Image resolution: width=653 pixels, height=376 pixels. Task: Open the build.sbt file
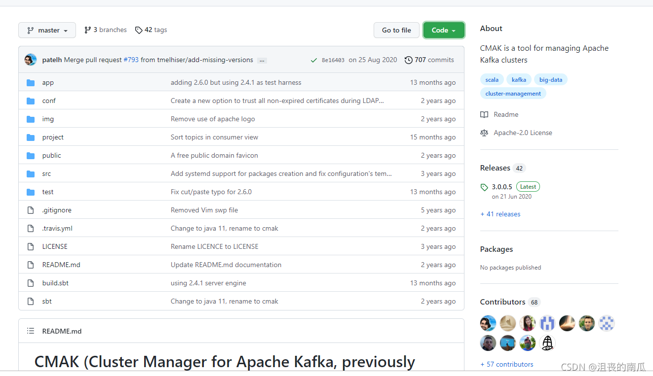(x=55, y=283)
